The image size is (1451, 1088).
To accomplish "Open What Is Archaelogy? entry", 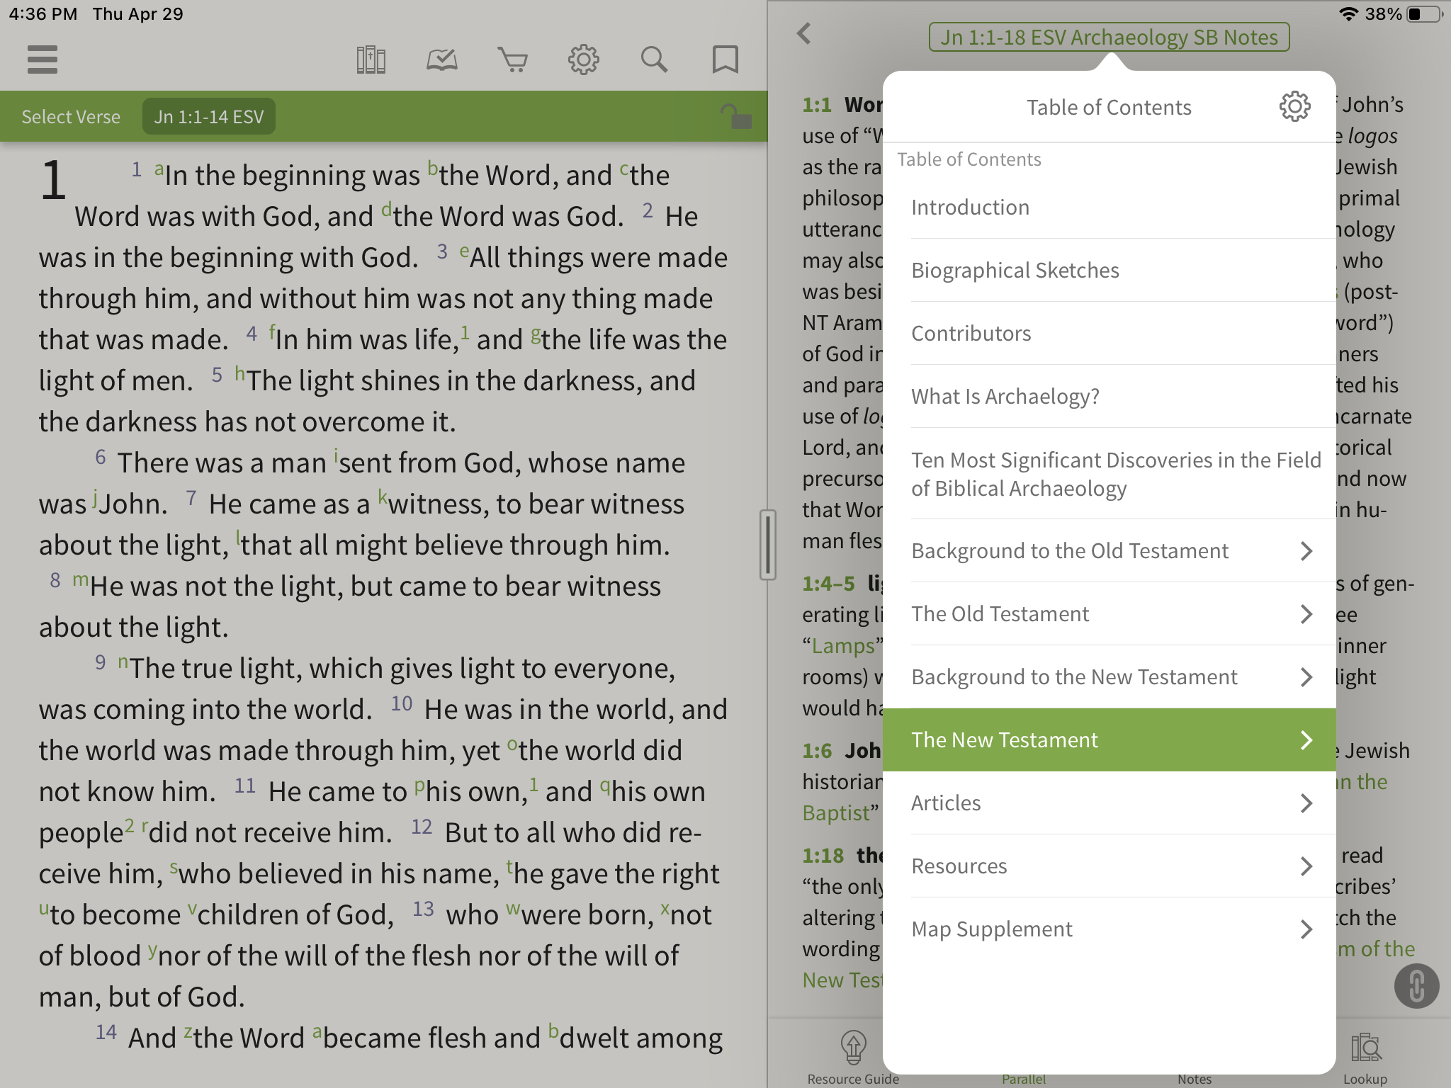I will 1109,396.
